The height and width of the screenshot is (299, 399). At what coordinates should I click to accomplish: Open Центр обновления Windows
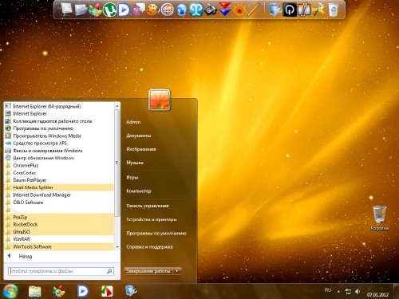[x=59, y=158]
